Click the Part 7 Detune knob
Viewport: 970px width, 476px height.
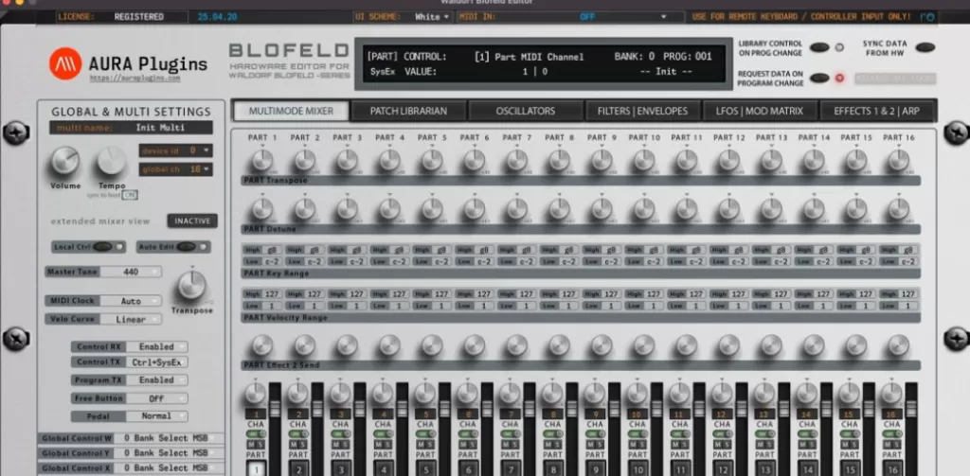(516, 209)
